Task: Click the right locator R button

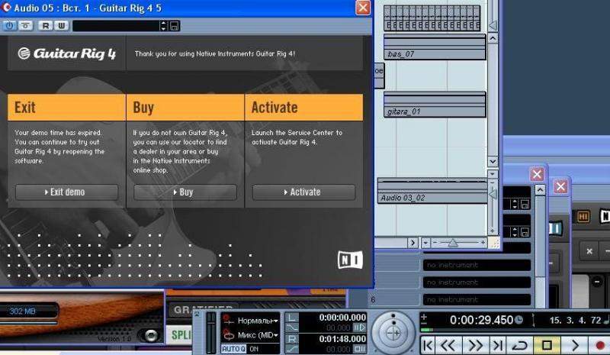Action: 292,339
